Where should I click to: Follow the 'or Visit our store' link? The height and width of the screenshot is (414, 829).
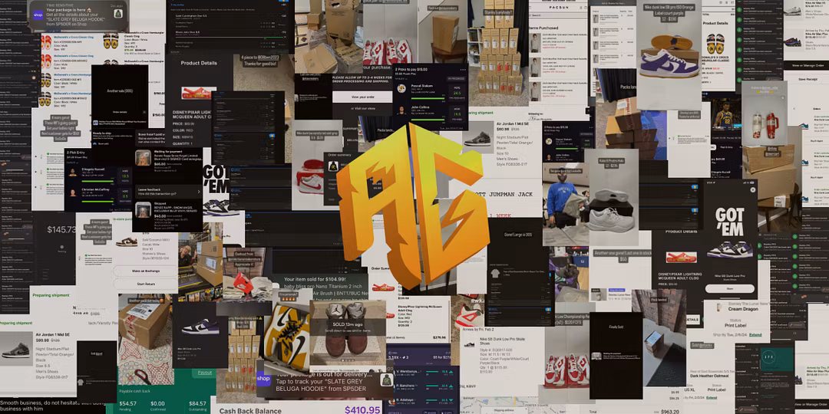(362, 109)
